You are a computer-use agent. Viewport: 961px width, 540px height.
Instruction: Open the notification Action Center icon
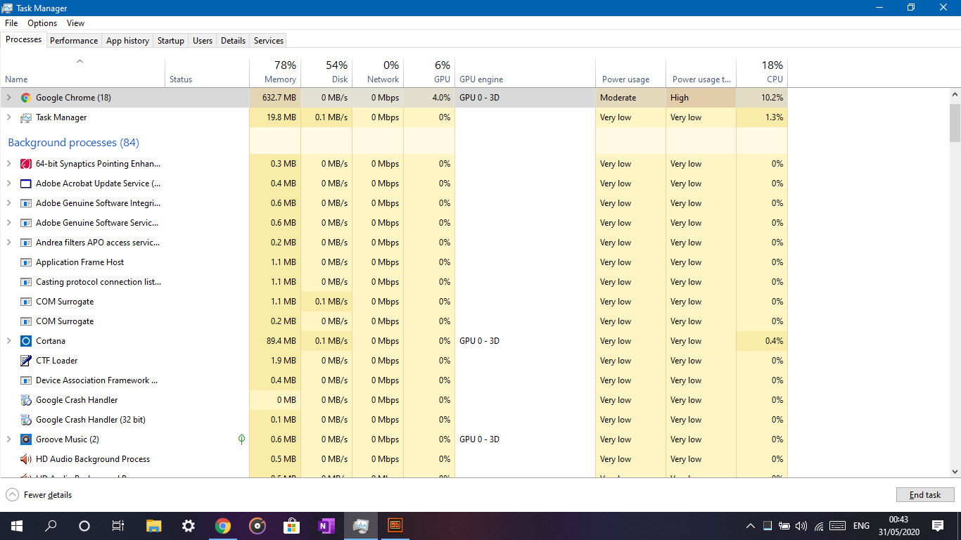point(938,526)
